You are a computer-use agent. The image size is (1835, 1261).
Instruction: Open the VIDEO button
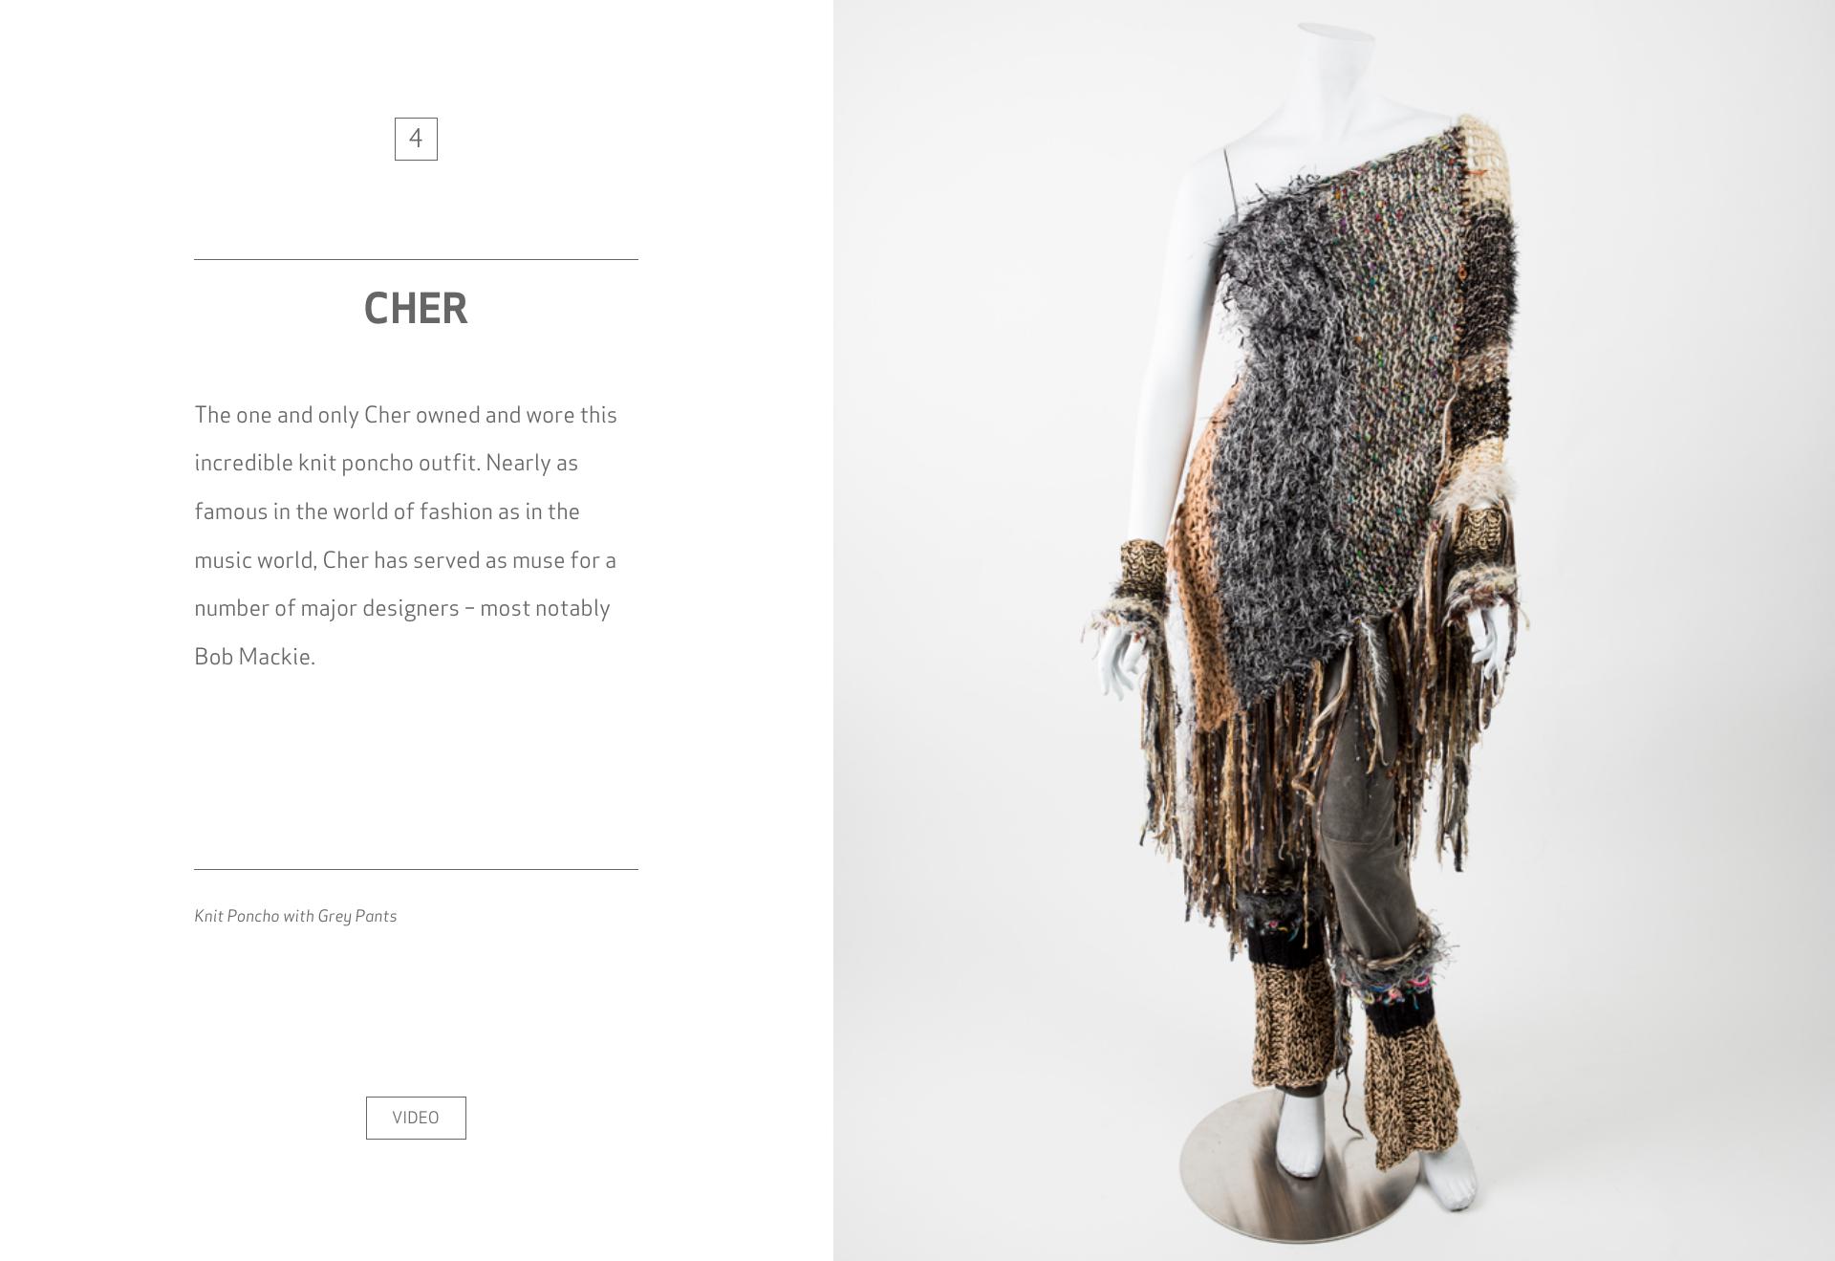coord(416,1118)
